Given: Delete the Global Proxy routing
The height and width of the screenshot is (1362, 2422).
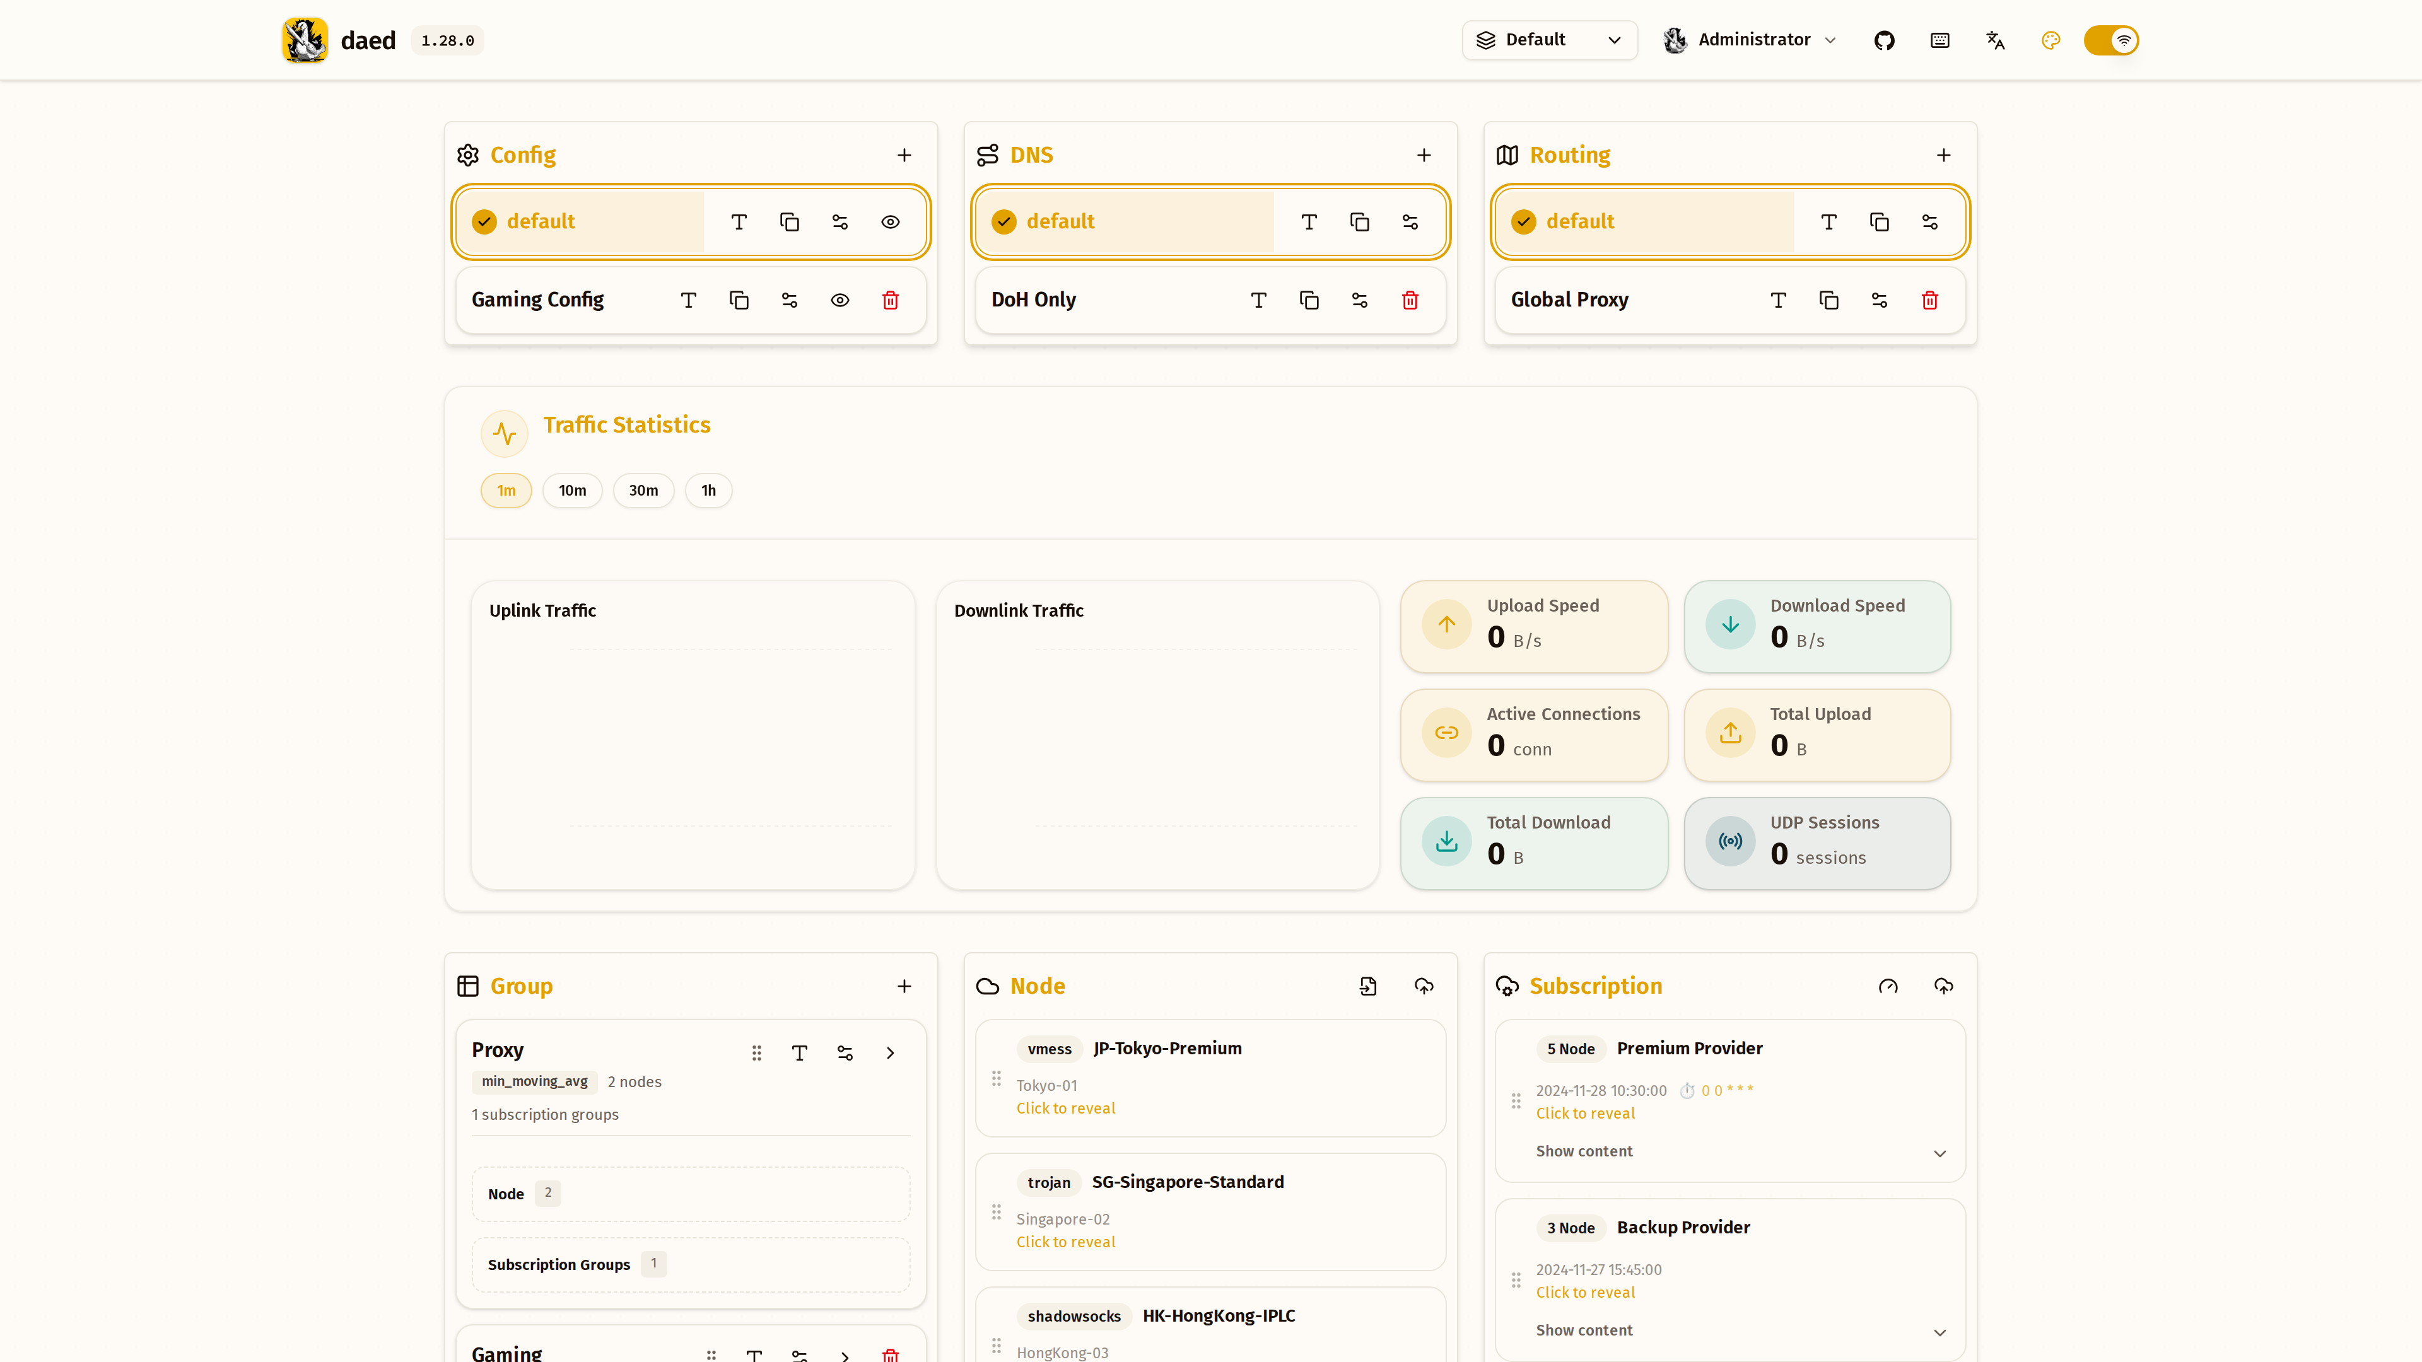Looking at the screenshot, I should coord(1929,300).
